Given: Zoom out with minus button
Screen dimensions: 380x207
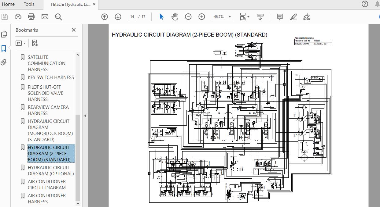Looking at the screenshot, I should 188,17.
